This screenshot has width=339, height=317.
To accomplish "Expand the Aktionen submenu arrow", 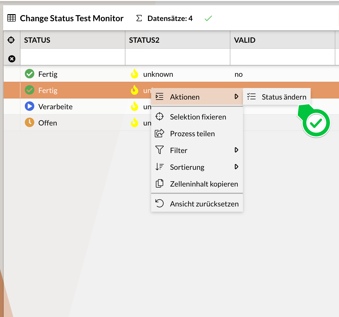I will click(x=236, y=97).
